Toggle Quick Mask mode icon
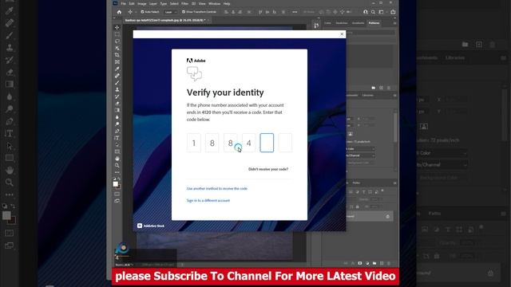This screenshot has height=287, width=511. pos(117,194)
